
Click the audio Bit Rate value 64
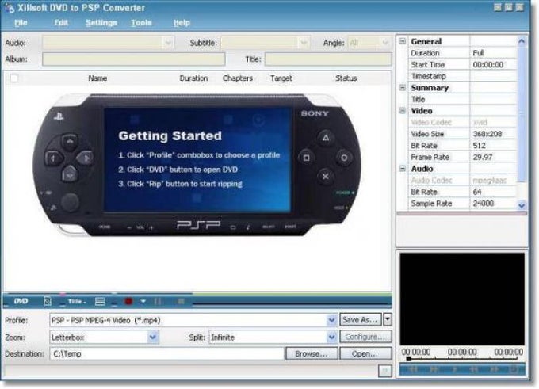477,192
